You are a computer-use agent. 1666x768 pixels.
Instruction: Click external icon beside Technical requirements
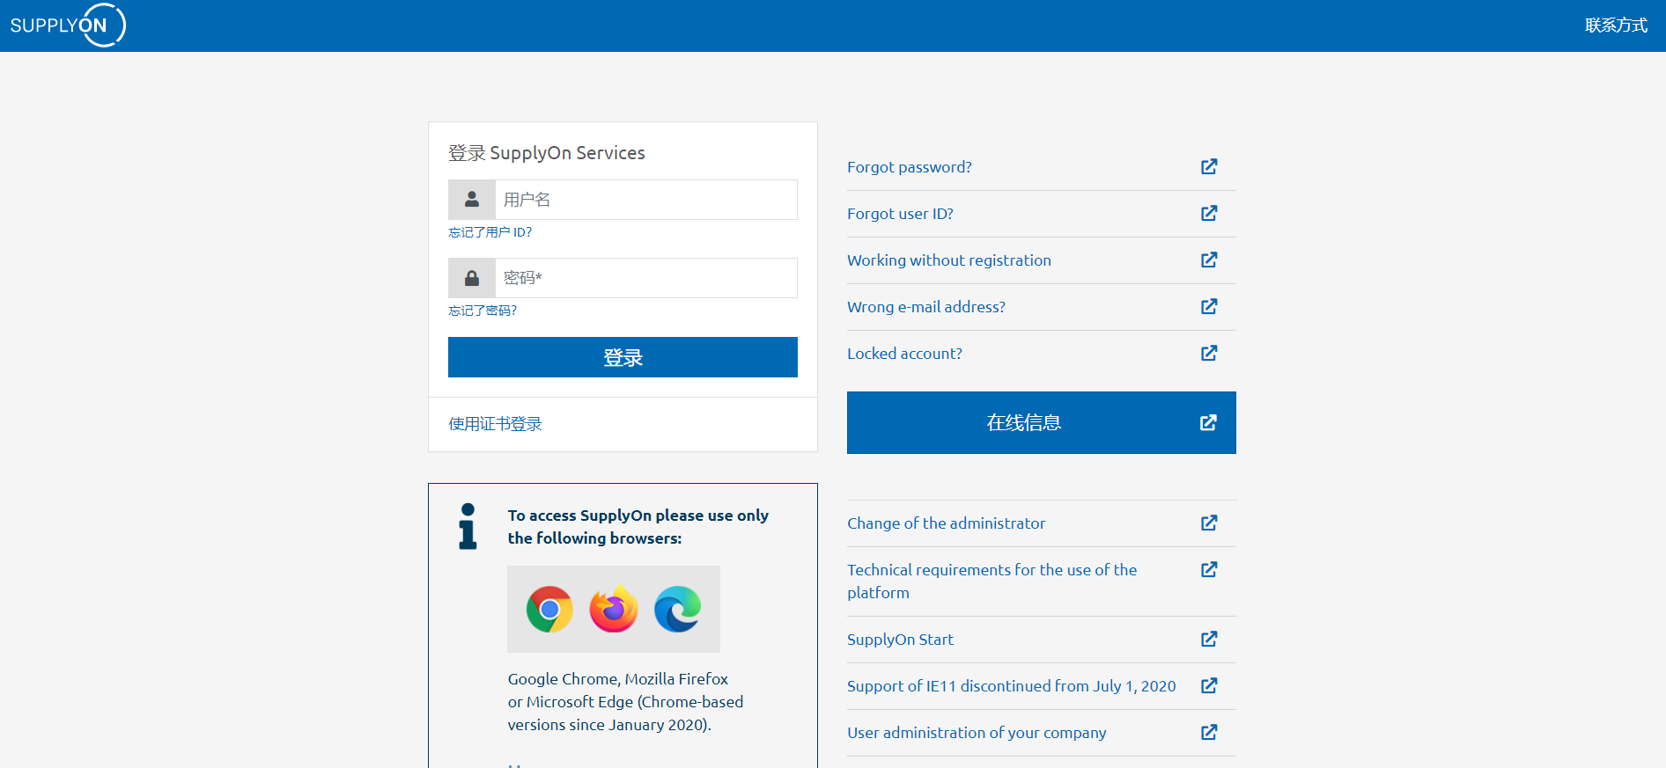pyautogui.click(x=1209, y=569)
